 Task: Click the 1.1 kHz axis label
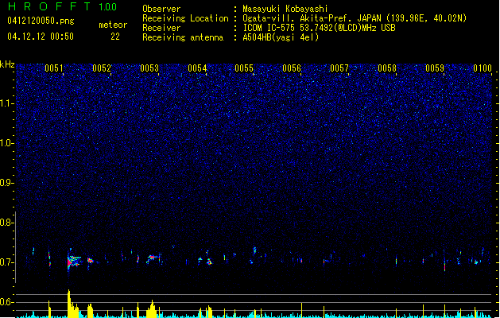tap(6, 103)
